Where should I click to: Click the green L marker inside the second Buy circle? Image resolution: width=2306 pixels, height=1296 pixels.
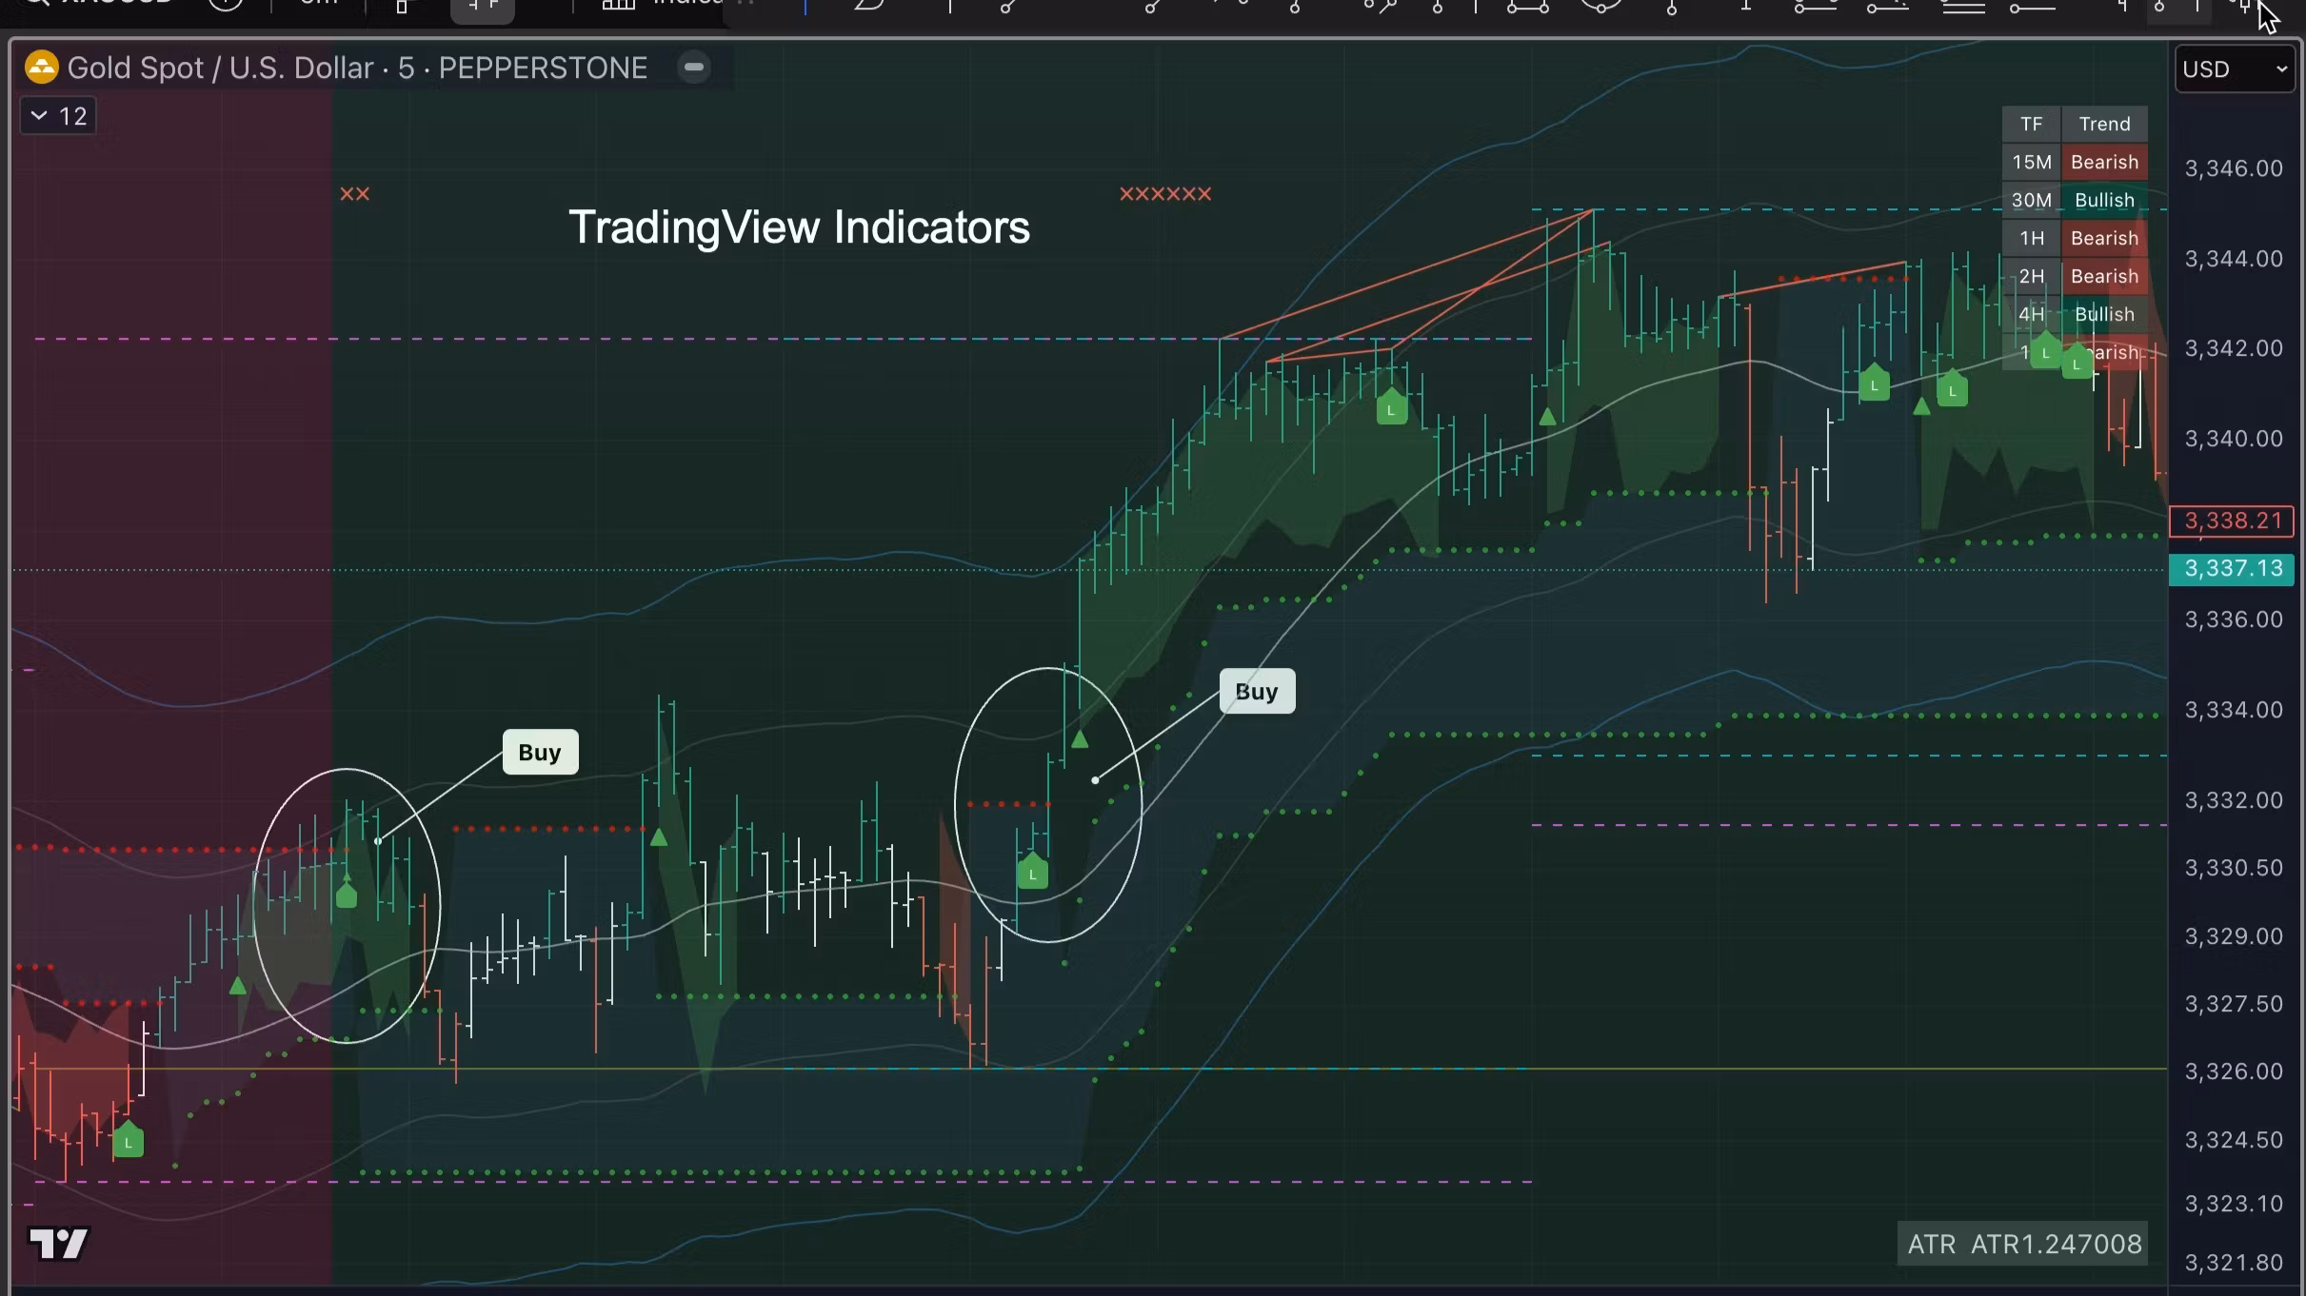point(1032,873)
